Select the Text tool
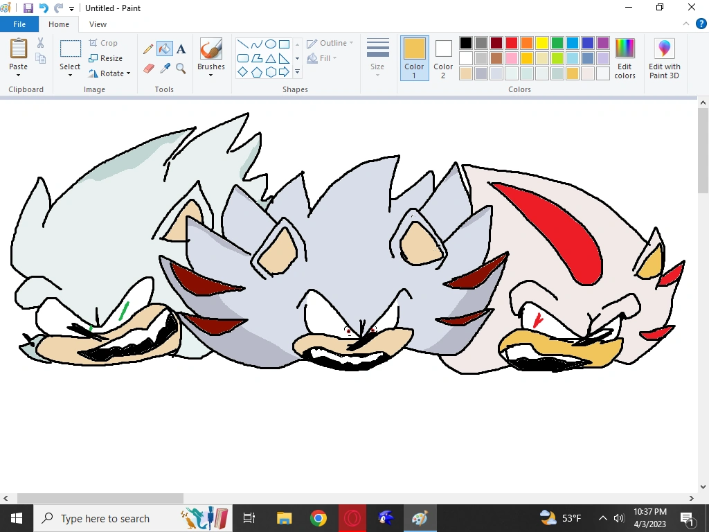709x532 pixels. tap(181, 49)
